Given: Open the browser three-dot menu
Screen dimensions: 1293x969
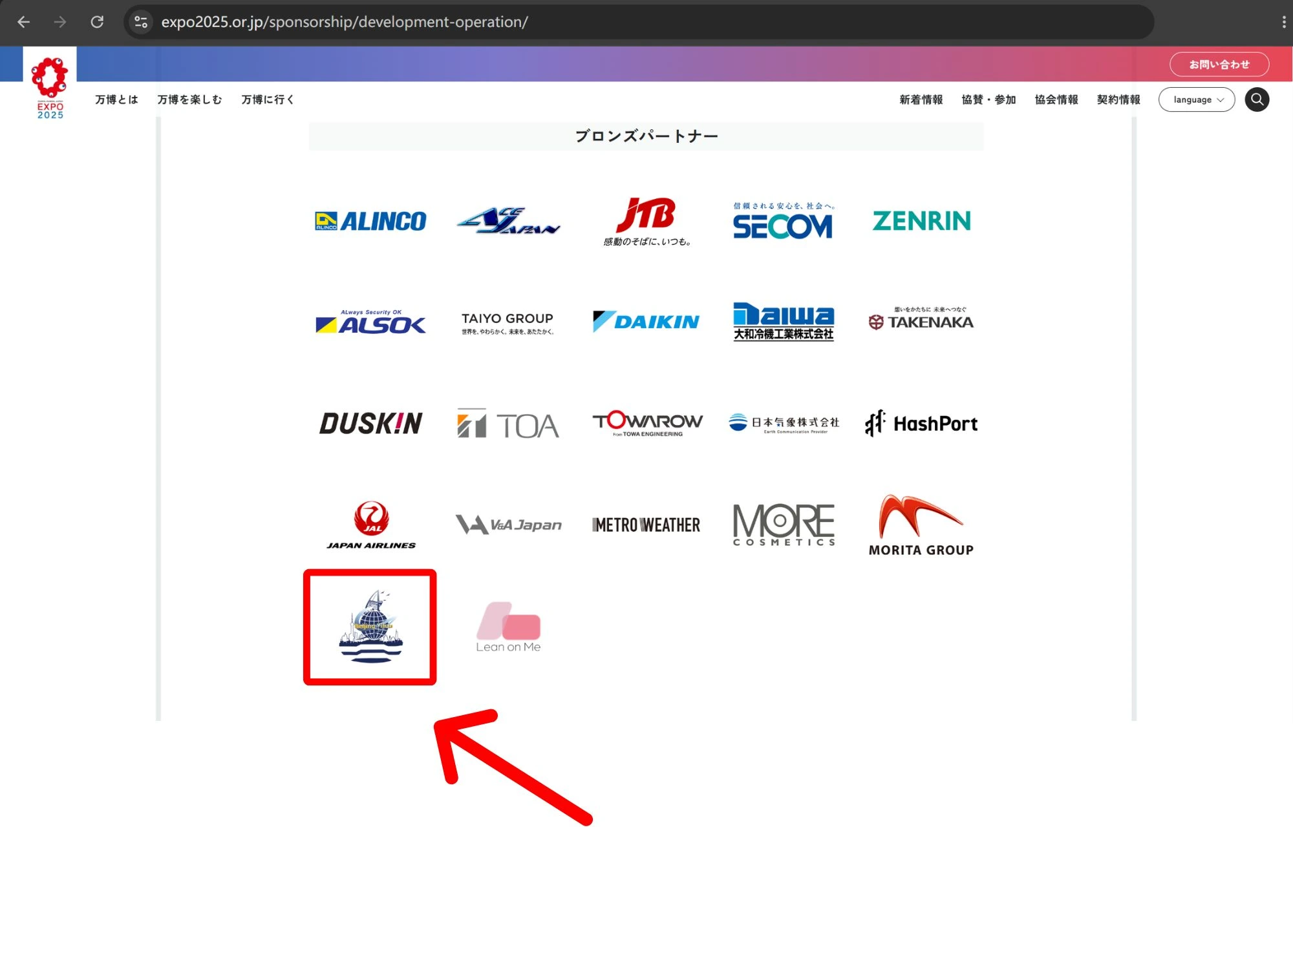Looking at the screenshot, I should [x=1283, y=22].
